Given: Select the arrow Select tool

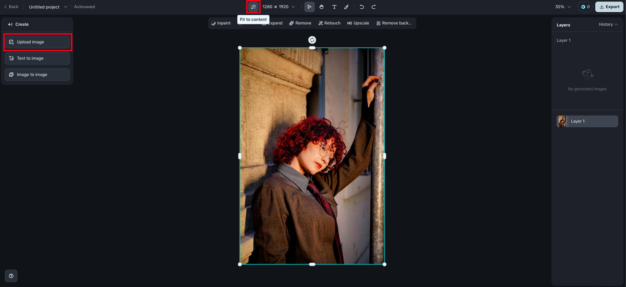Looking at the screenshot, I should coord(309,7).
